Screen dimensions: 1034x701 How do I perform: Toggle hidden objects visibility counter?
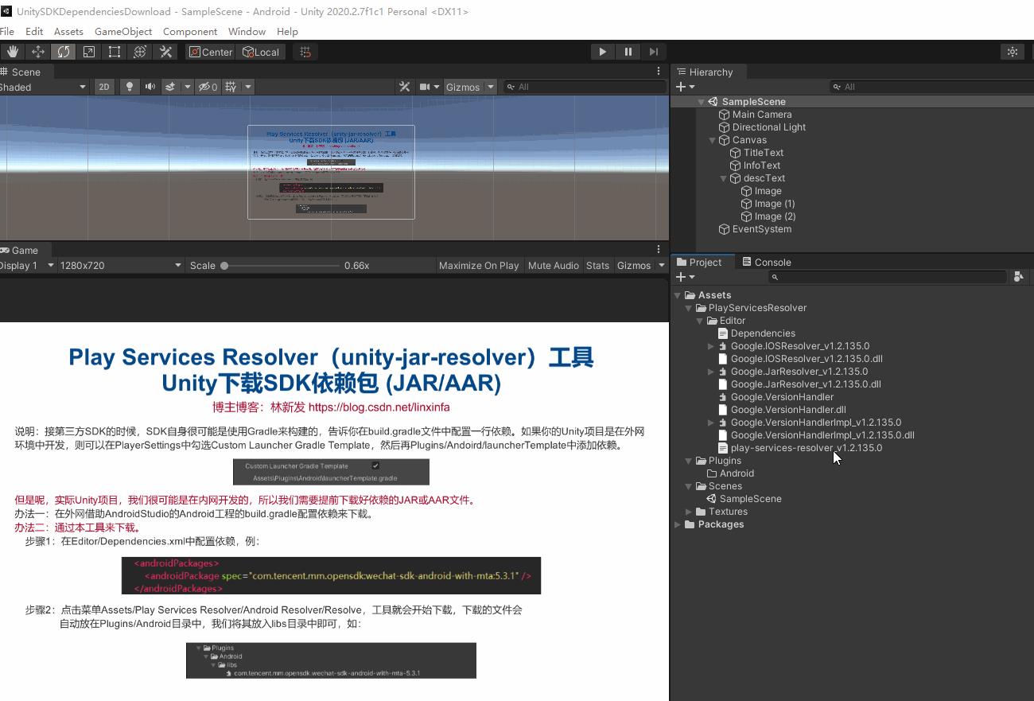pyautogui.click(x=208, y=87)
